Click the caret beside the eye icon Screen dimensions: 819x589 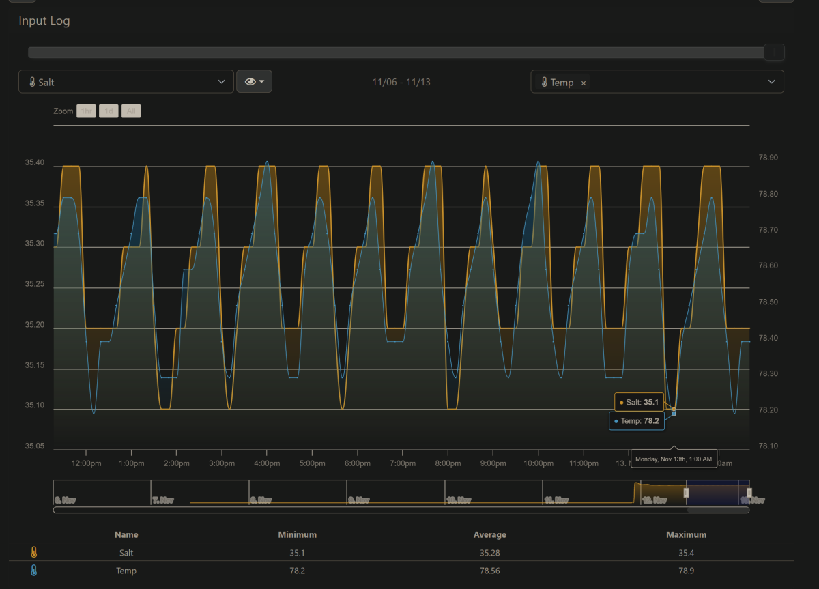[x=263, y=82]
